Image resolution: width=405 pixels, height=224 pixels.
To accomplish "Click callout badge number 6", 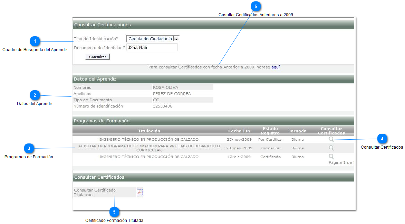I will (x=256, y=6).
